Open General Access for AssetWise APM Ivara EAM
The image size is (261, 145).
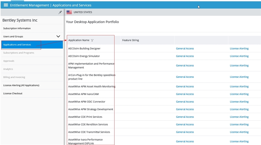point(185,94)
